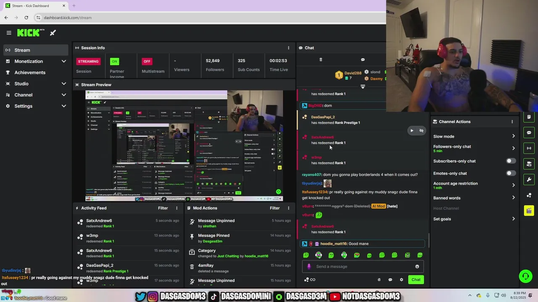Click the green headset support button
Viewport: 538px width, 302px height.
tap(525, 276)
